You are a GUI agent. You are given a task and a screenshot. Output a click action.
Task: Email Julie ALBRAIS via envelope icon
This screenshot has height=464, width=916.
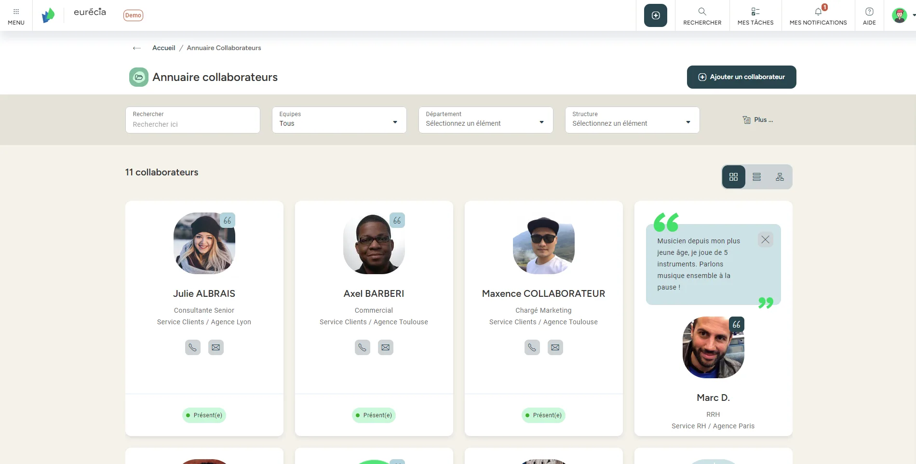coord(216,347)
